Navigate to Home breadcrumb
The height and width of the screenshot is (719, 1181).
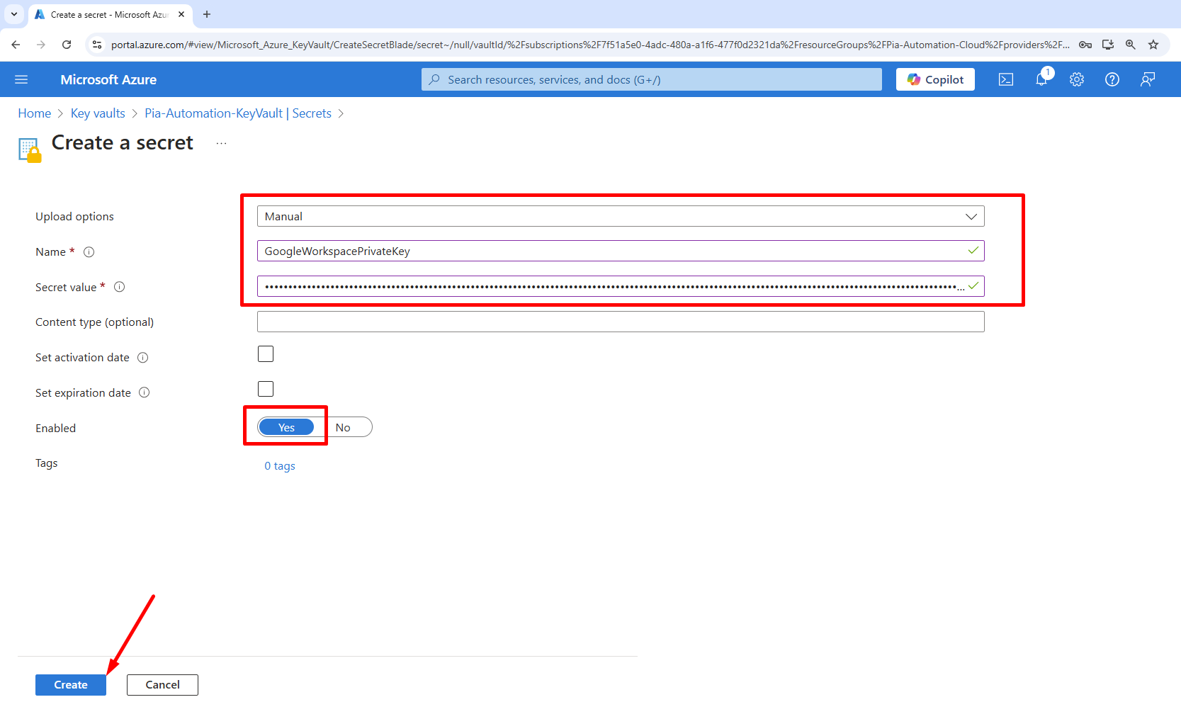[x=35, y=113]
